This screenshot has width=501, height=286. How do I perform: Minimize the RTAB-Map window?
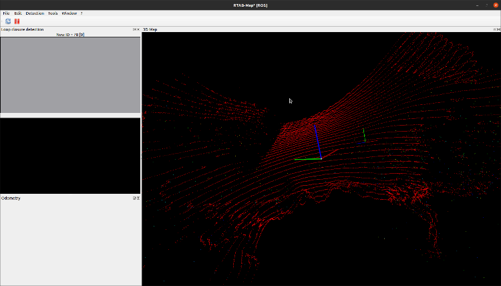476,4
